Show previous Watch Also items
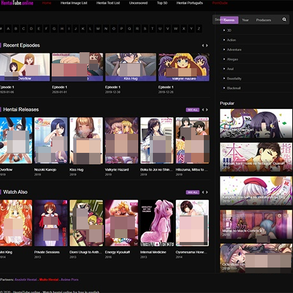The height and width of the screenshot is (293, 293). coord(203,192)
